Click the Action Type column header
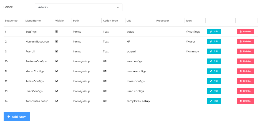This screenshot has width=262, height=125. coord(110,21)
